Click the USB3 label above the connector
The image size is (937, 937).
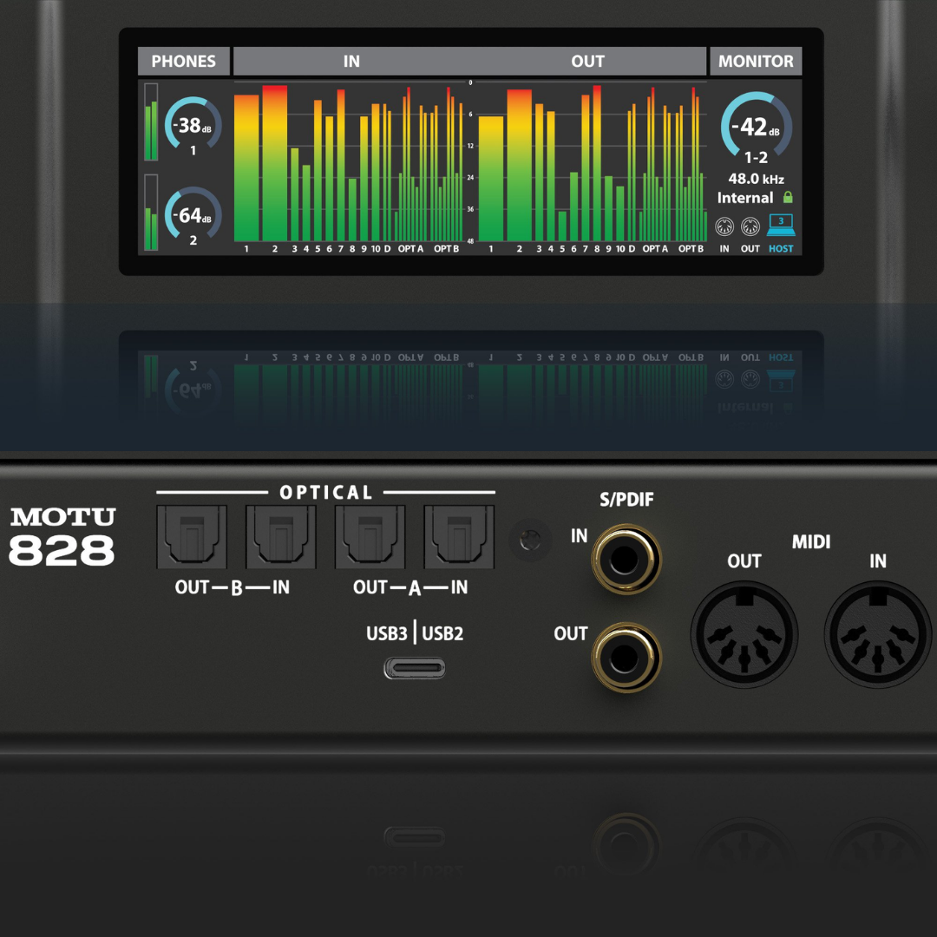pyautogui.click(x=387, y=632)
